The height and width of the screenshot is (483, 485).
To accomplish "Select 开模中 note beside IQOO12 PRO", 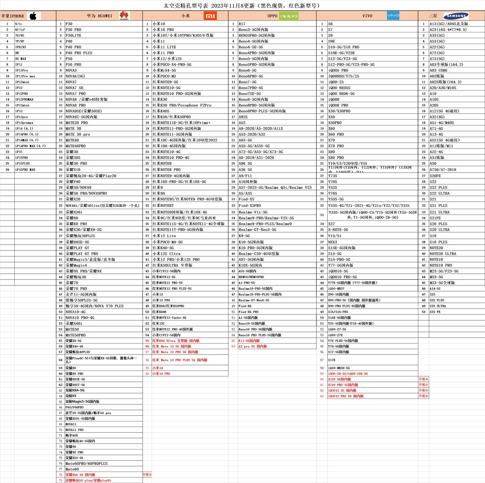I will (423, 396).
